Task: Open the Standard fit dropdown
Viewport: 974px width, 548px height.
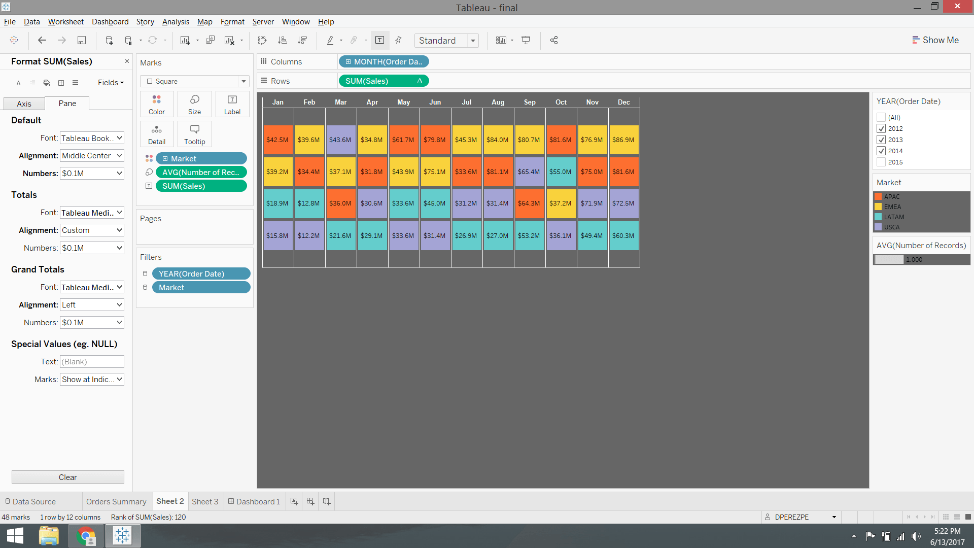Action: tap(472, 40)
